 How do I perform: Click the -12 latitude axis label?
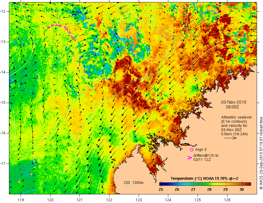point(3,11)
